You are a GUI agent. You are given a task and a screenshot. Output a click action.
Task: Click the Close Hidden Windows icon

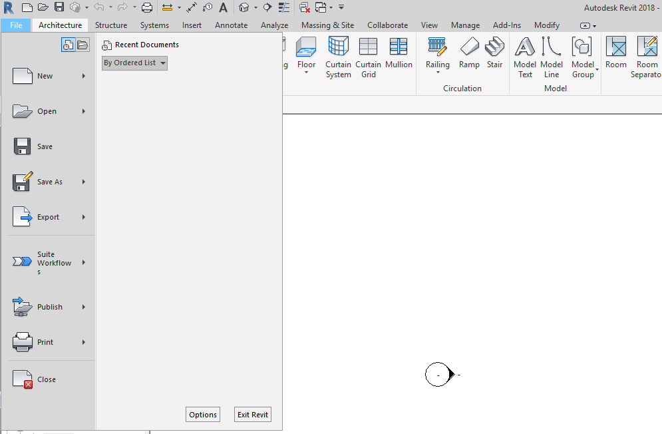pyautogui.click(x=305, y=7)
